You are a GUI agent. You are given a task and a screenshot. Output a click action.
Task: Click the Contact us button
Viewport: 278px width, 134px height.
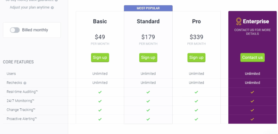point(253,58)
